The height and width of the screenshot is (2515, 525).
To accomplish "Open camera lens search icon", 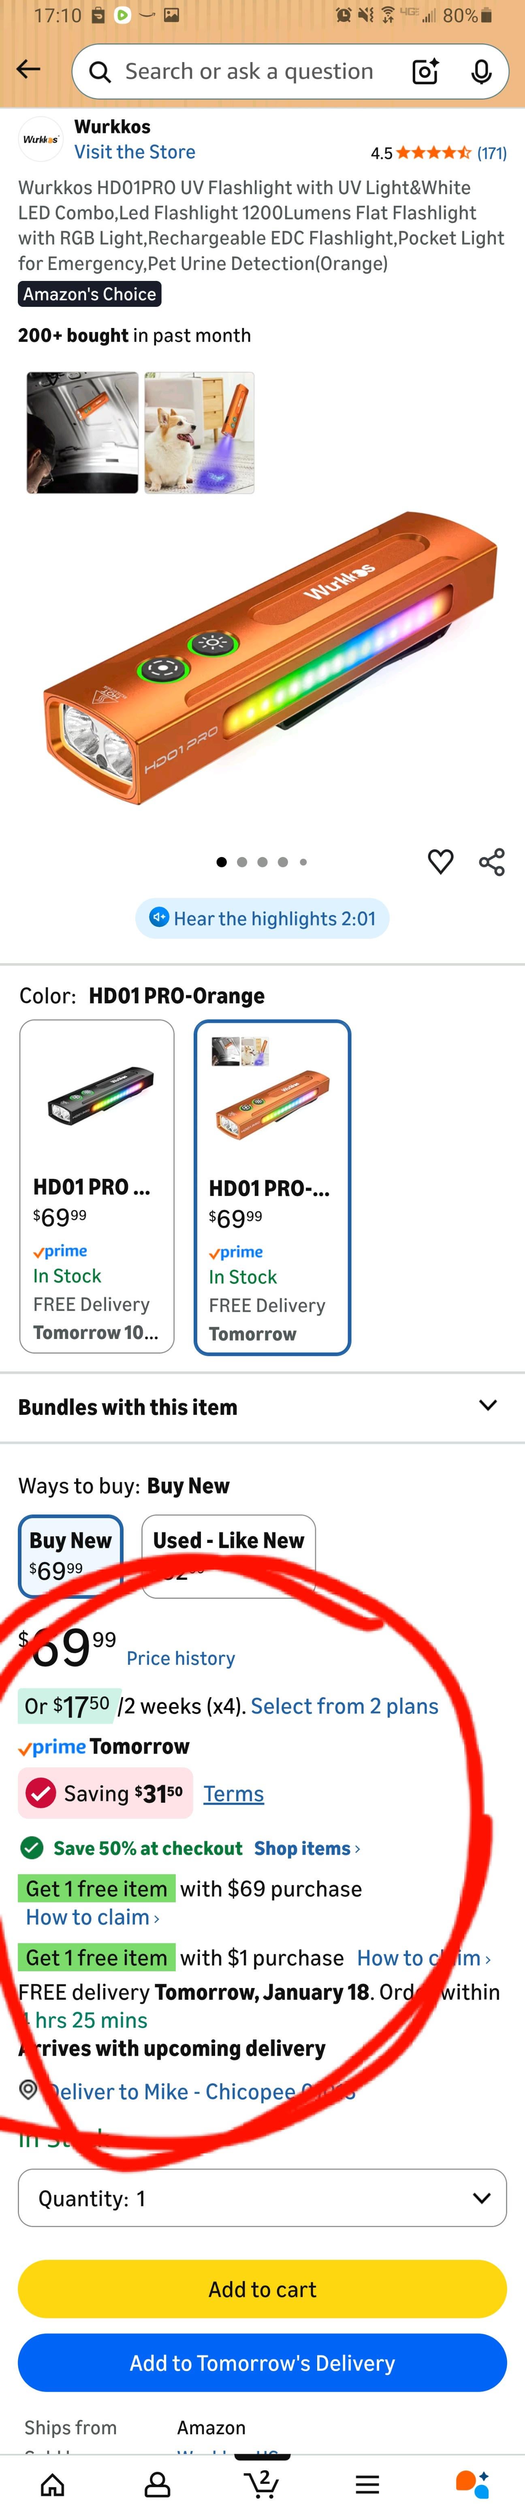I will (x=425, y=71).
